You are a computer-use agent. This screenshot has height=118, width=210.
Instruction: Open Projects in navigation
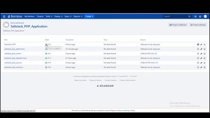pyautogui.click(x=40, y=16)
